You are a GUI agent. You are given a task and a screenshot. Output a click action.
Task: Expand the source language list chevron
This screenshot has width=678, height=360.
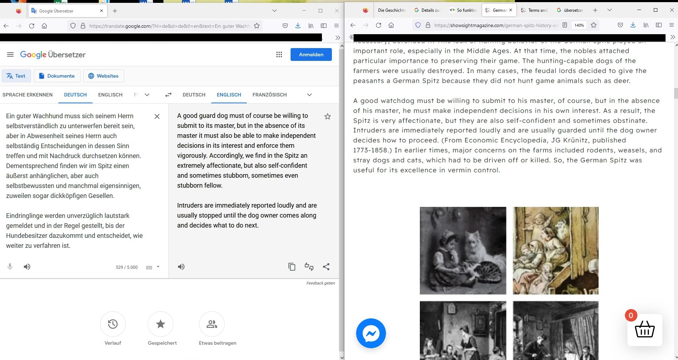pyautogui.click(x=147, y=95)
